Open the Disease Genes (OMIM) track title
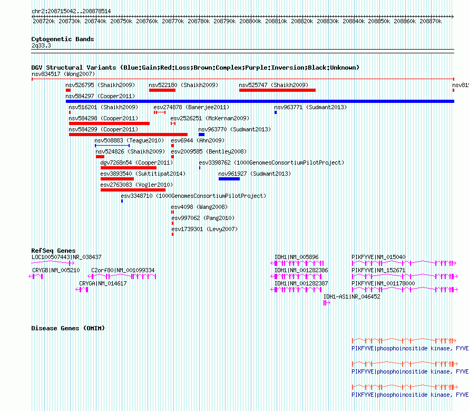The image size is (469, 411). [x=68, y=328]
